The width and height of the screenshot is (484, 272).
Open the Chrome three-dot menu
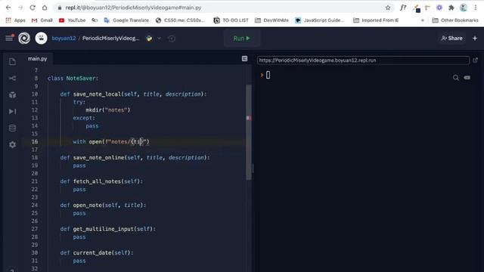pos(476,8)
